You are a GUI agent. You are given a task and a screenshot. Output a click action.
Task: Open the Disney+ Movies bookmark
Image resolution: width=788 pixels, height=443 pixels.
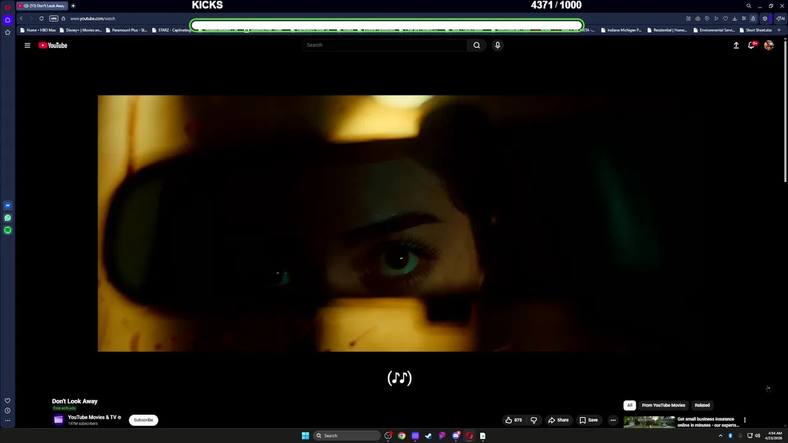click(81, 30)
